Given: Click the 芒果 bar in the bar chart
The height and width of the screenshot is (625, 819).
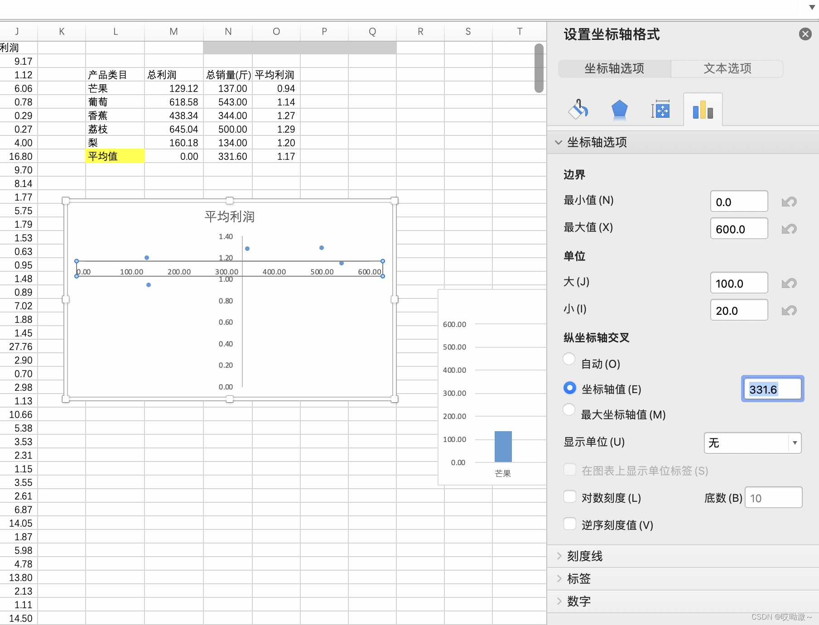Looking at the screenshot, I should pos(503,447).
